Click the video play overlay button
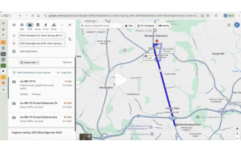The height and width of the screenshot is (152, 241). coord(120,80)
